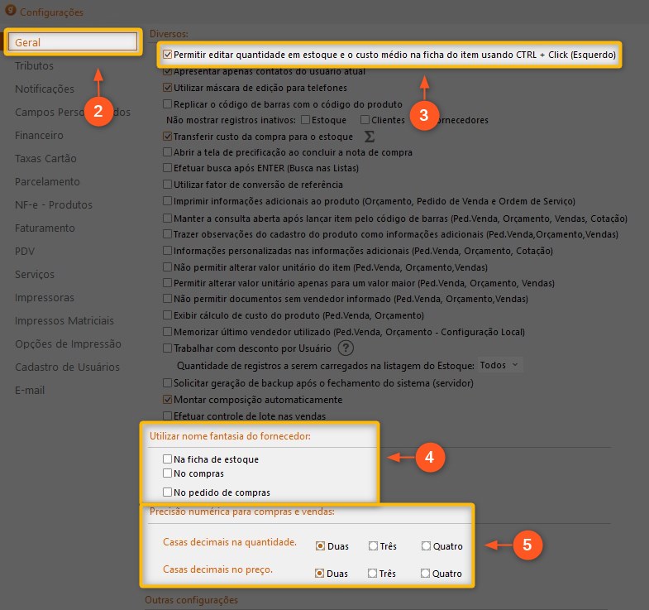Open the Impressoras settings section
Viewport: 649px width, 610px height.
(x=45, y=297)
